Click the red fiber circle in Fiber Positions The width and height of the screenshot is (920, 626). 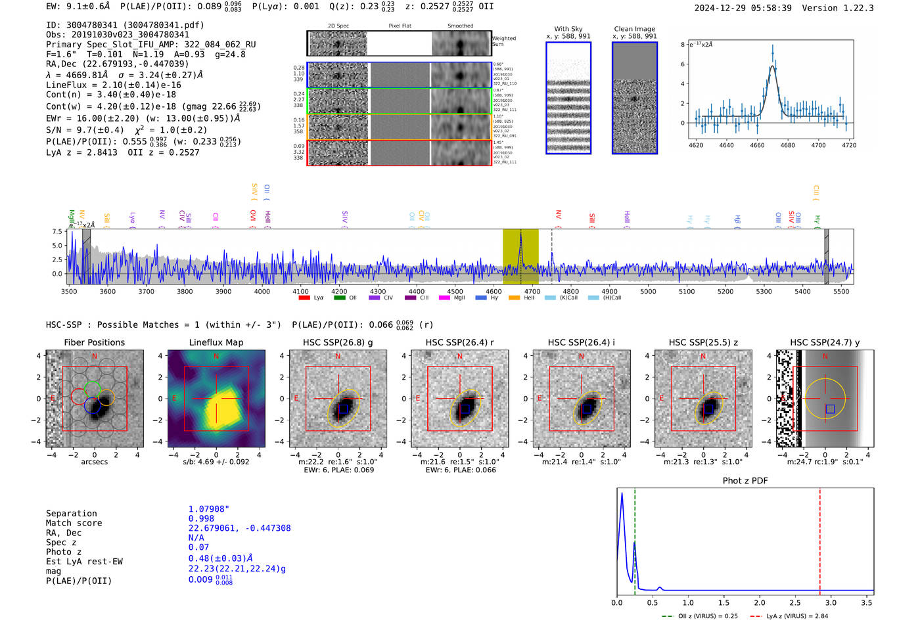[x=79, y=397]
